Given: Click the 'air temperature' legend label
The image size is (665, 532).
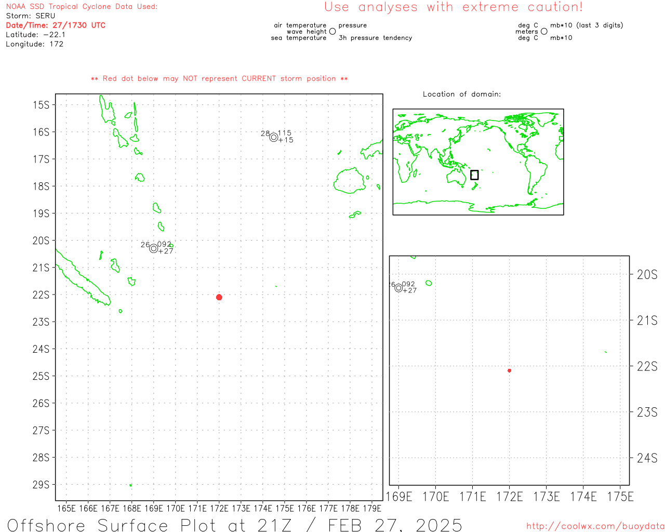Looking at the screenshot, I should pyautogui.click(x=300, y=25).
